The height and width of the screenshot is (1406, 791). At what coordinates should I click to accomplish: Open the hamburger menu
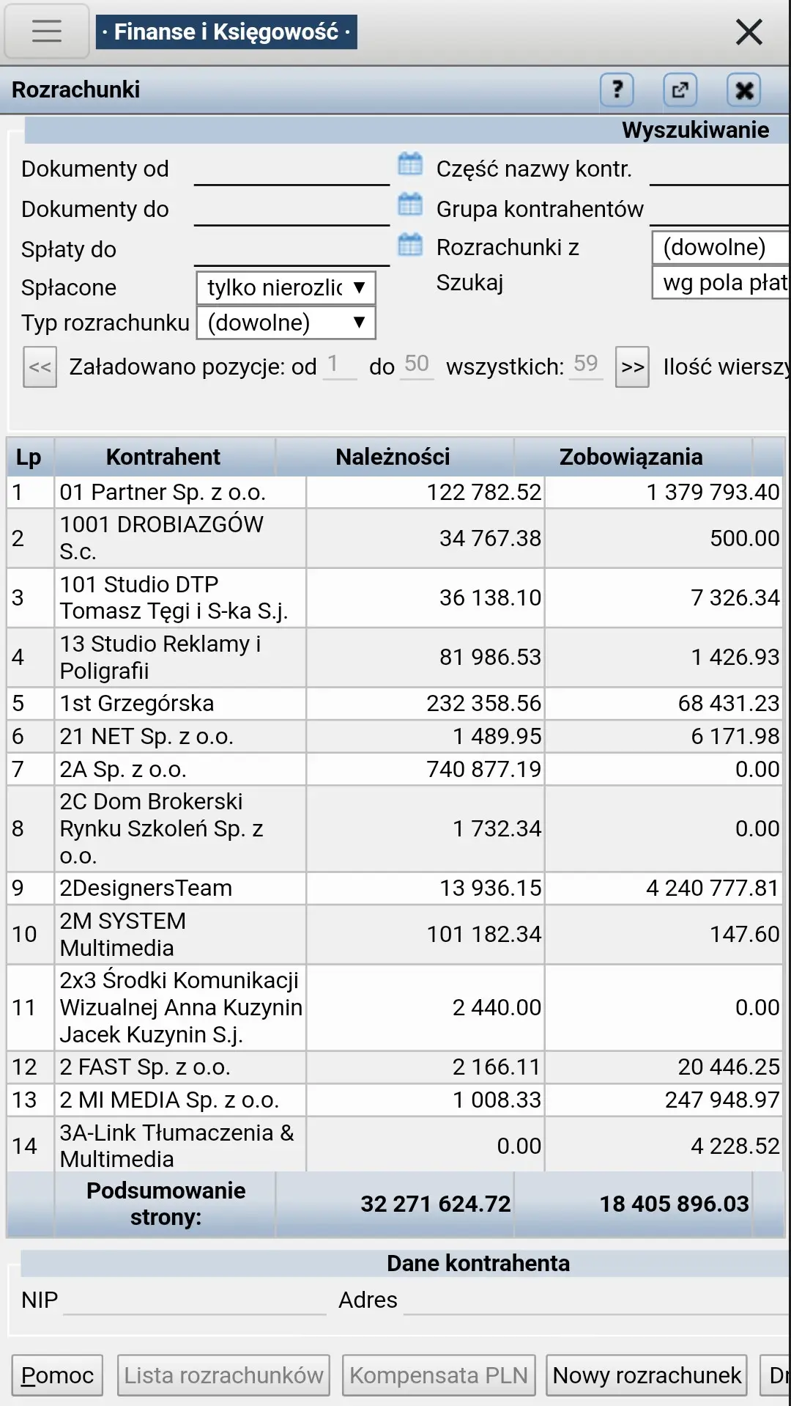(x=47, y=31)
